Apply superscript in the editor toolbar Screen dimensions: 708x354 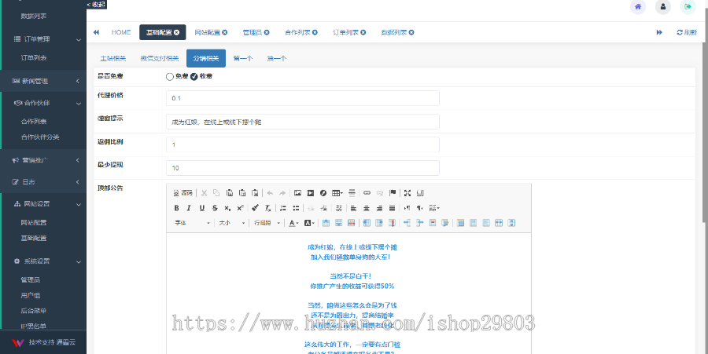point(240,208)
